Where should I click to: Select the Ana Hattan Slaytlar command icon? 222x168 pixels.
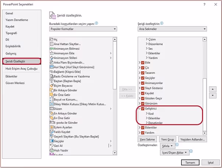tap(52, 44)
